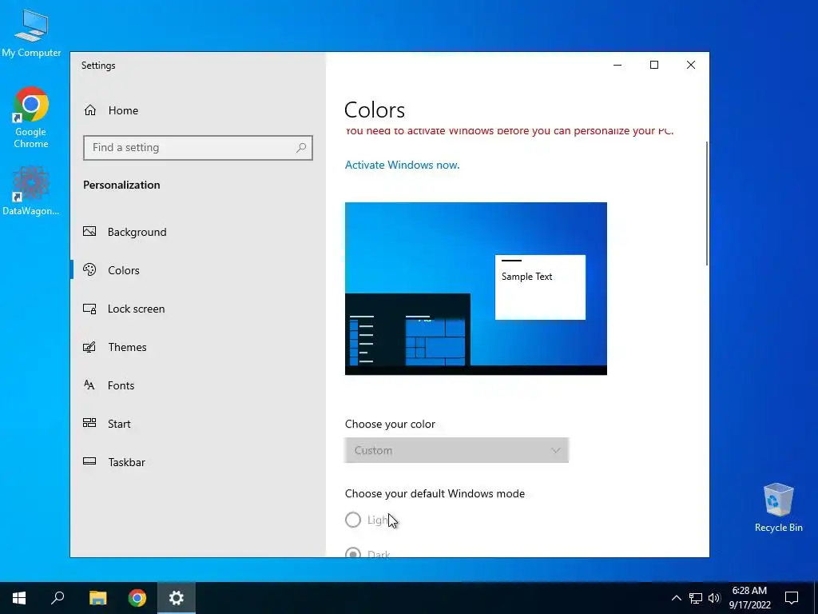Viewport: 818px width, 614px height.
Task: Click the Sample Text preview box
Action: coord(540,287)
